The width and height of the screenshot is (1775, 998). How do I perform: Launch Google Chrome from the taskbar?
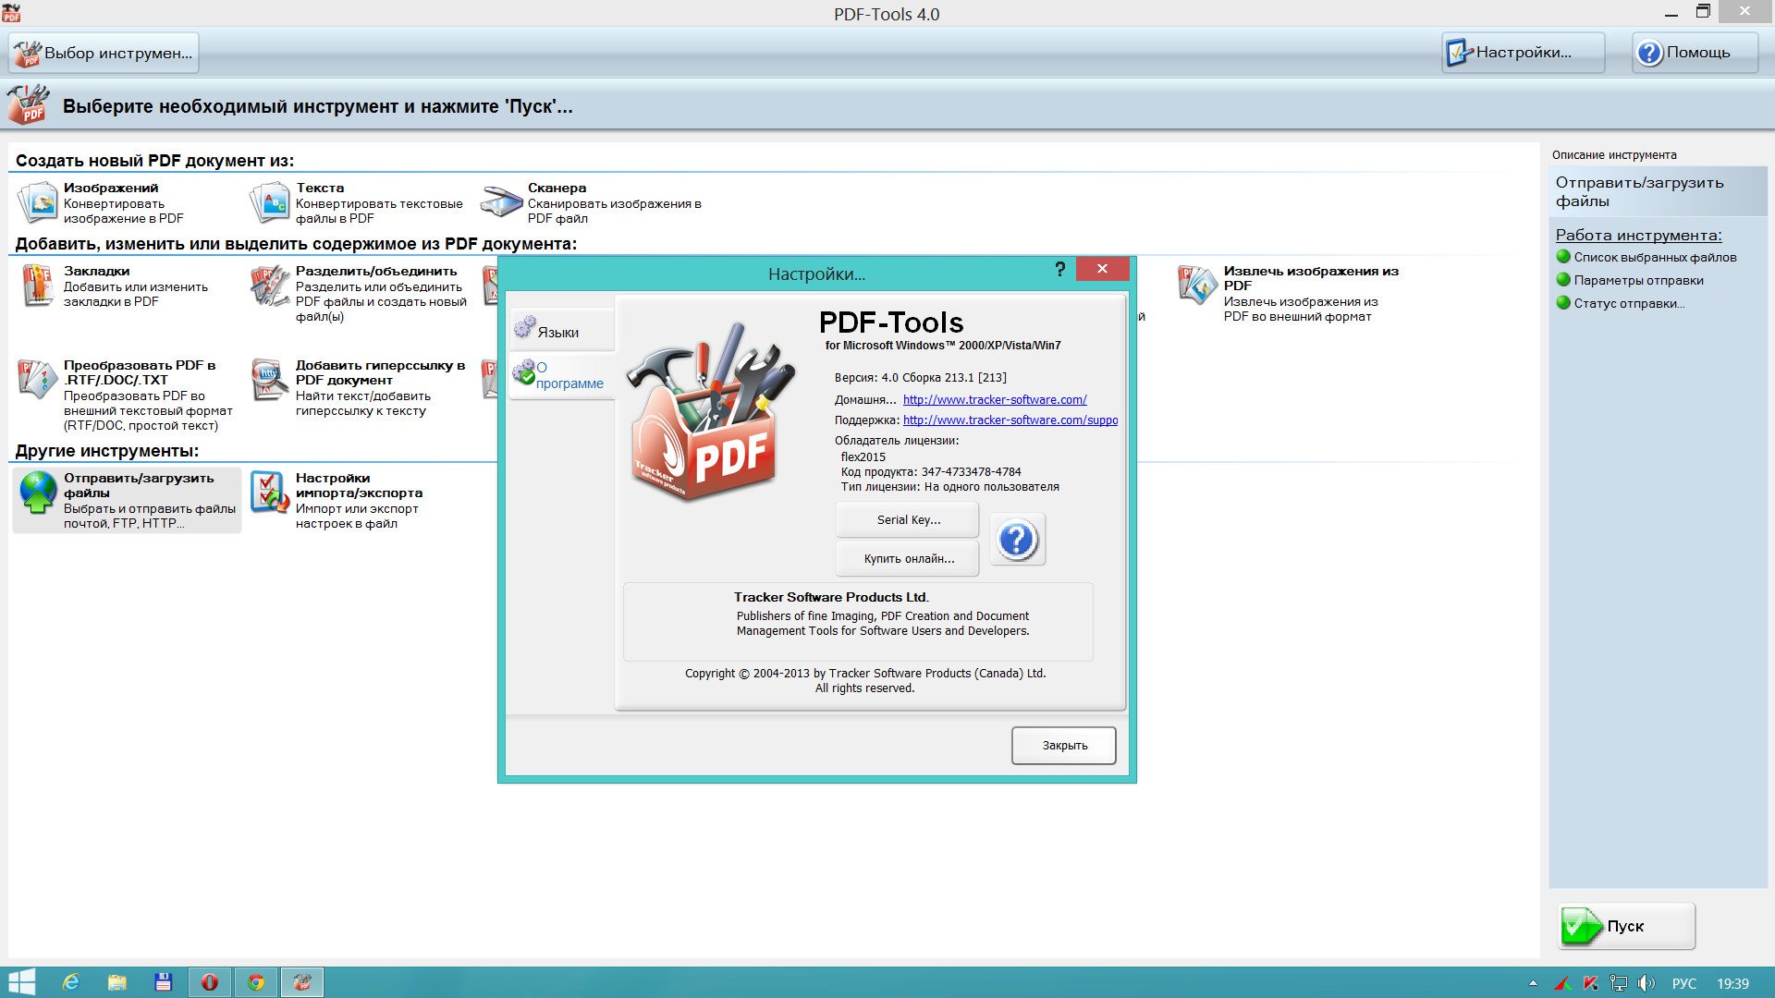pos(256,982)
